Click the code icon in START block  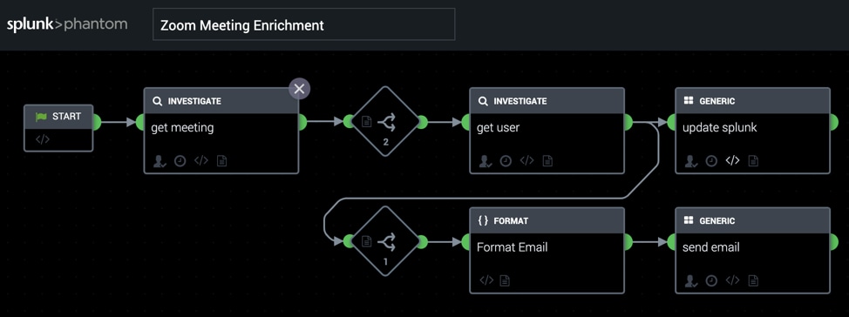(43, 139)
